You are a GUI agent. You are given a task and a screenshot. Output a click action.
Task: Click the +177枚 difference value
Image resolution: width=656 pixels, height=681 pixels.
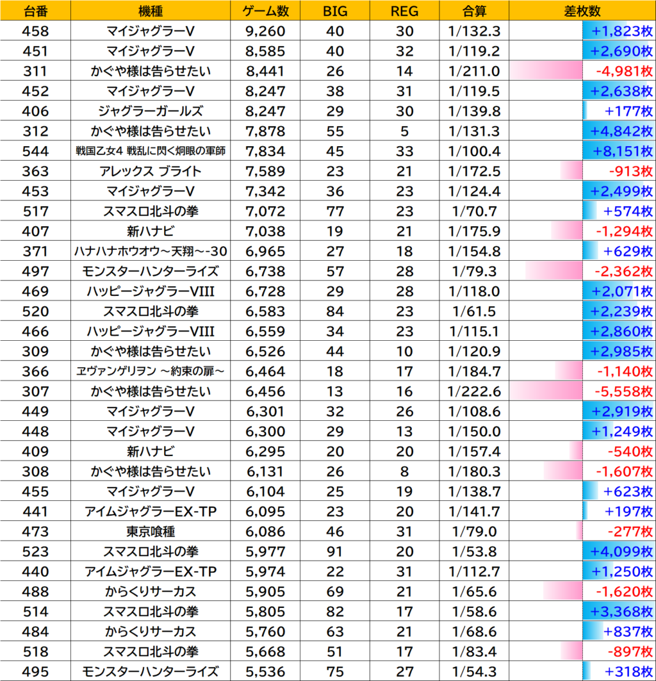point(628,111)
